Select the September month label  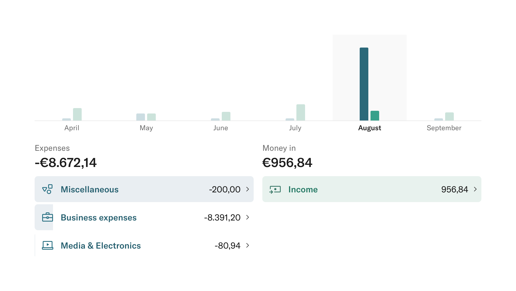pos(444,128)
